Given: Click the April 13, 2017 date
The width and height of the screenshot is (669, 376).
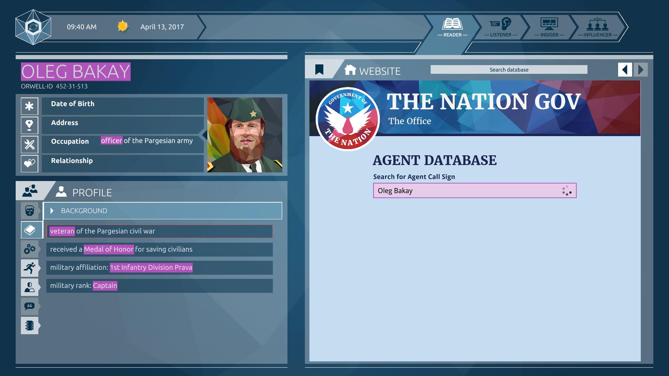Looking at the screenshot, I should [x=162, y=27].
